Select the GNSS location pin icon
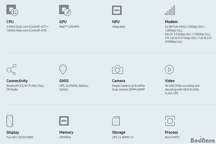Screen dimensions: 216x144 63,69
